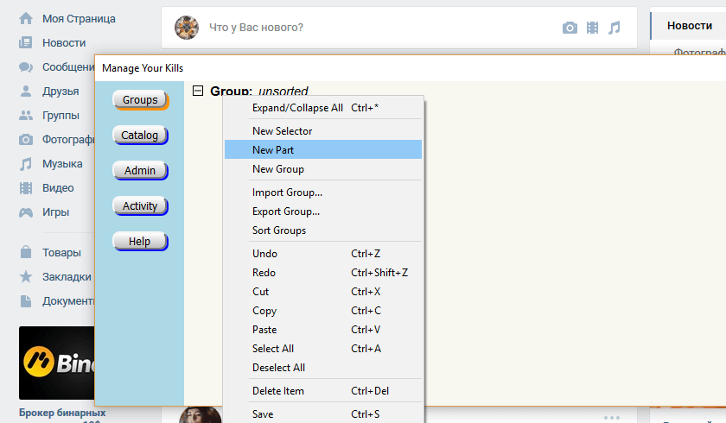Open the Admin section button

coord(140,171)
